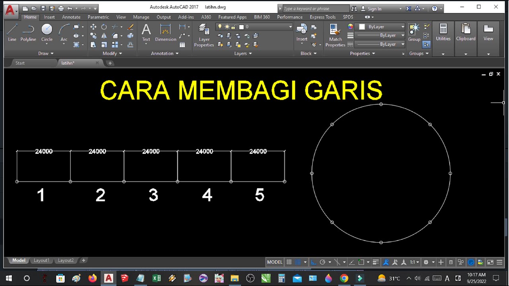Select the Scale tool
Image resolution: width=509 pixels, height=286 pixels.
(x=104, y=44)
